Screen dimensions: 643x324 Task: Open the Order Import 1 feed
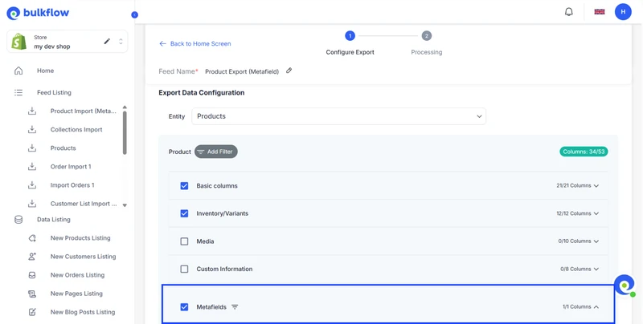click(71, 167)
